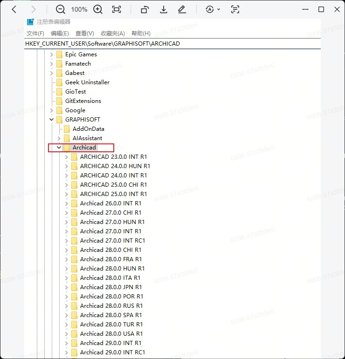Open the translate tool icon
Viewport: 345px width, 359px height.
[x=210, y=9]
